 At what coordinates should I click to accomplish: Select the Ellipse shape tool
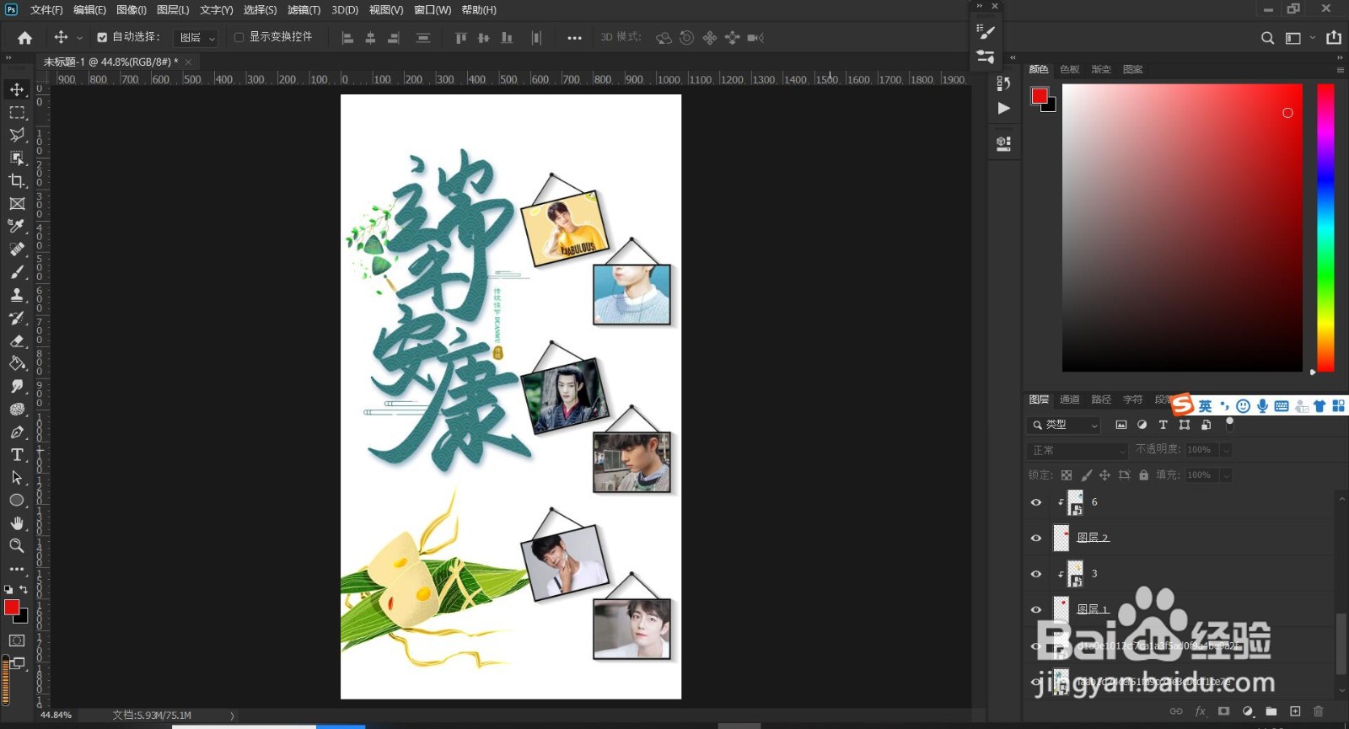click(17, 500)
